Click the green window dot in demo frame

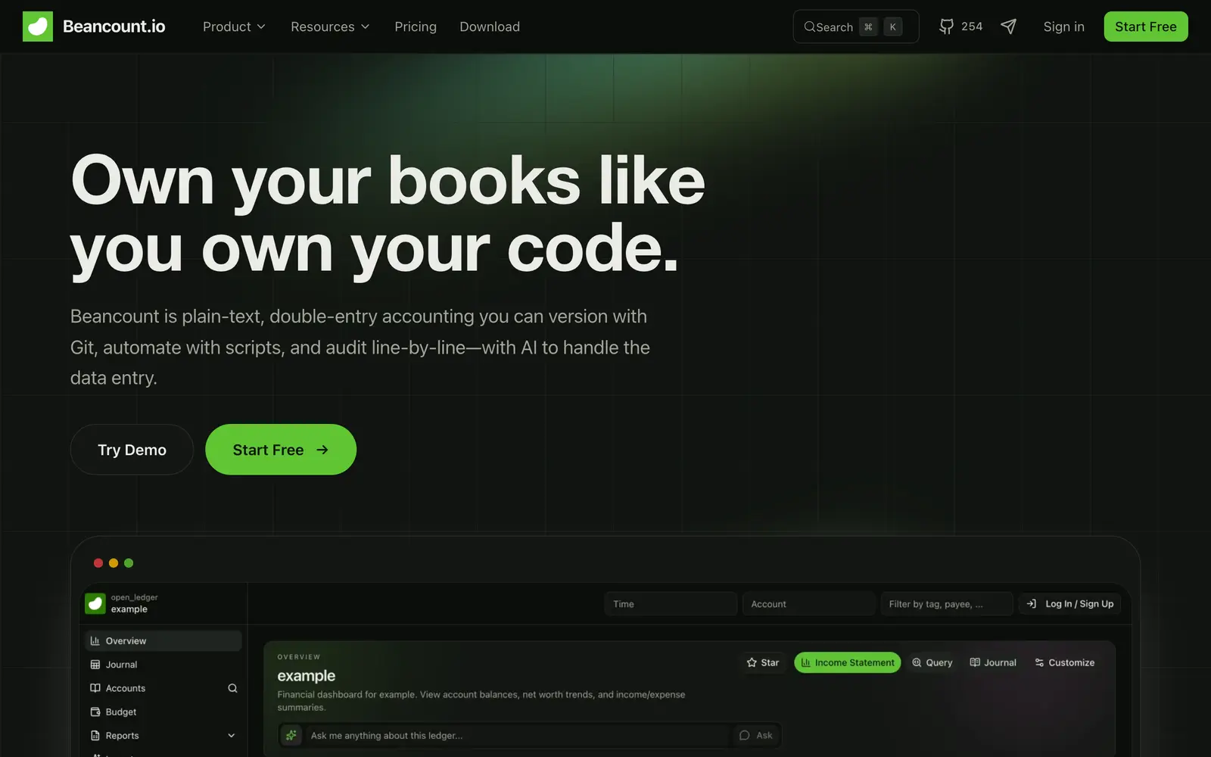tap(129, 563)
